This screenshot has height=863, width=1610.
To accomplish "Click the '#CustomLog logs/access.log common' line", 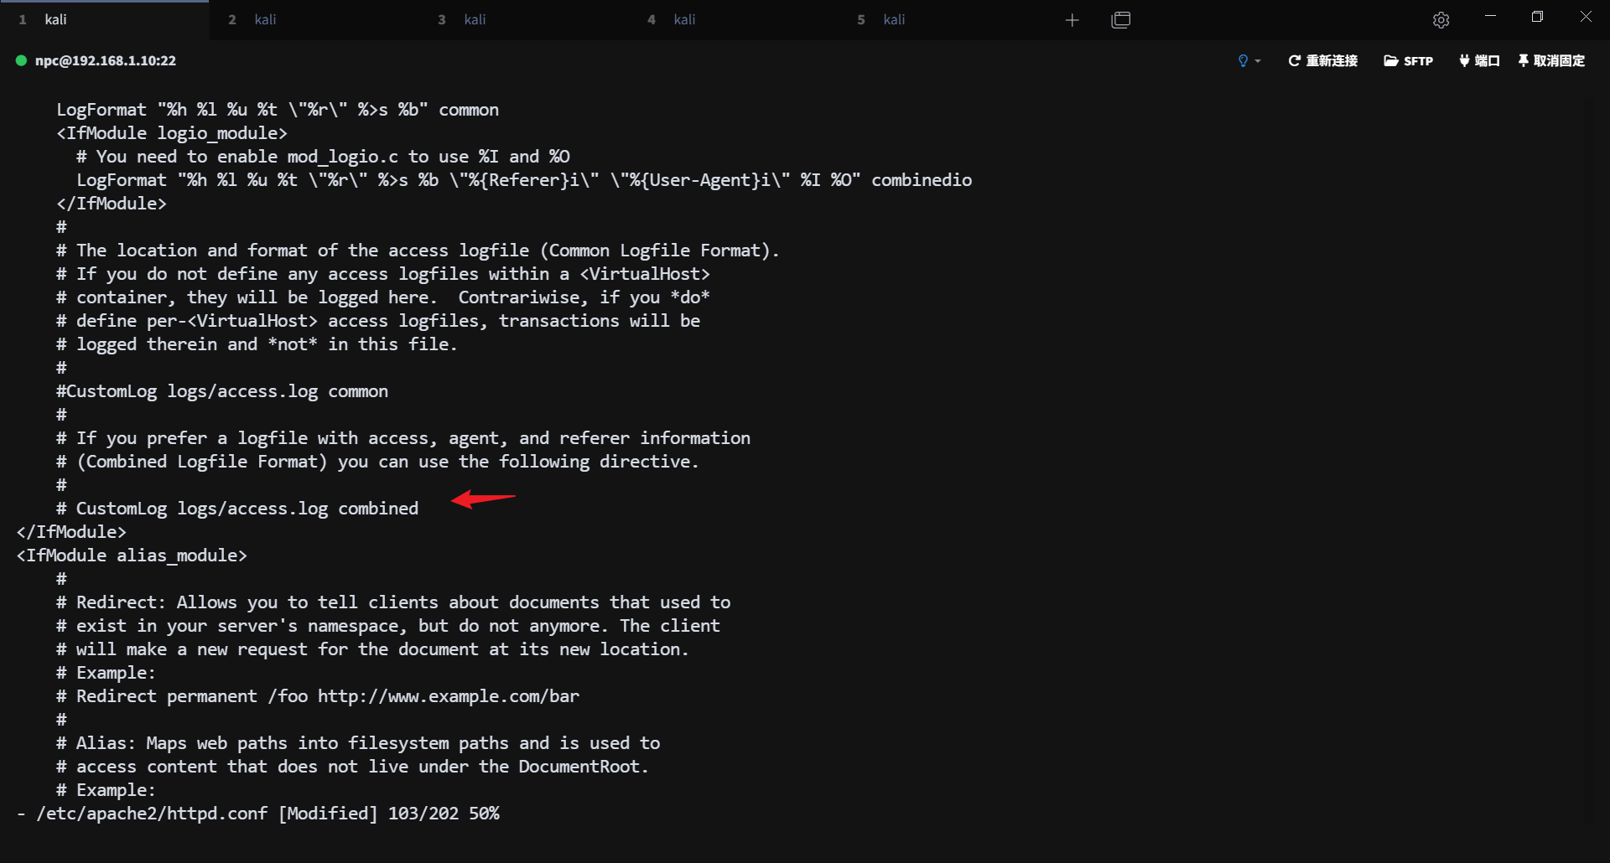I will (x=222, y=391).
